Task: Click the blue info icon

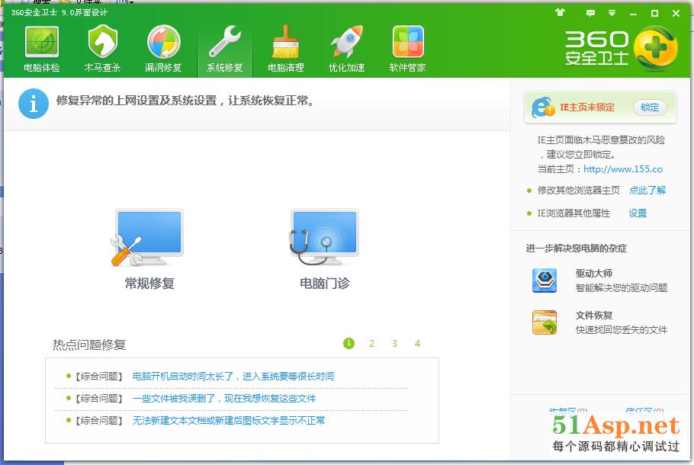Action: point(34,104)
